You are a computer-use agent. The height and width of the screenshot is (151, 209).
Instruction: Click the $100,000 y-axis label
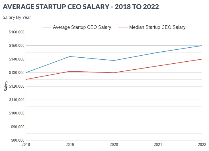(x=17, y=113)
